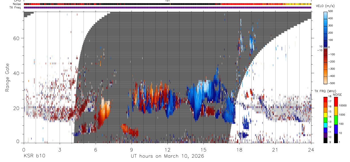This screenshot has height=162, width=350.
Task: Select hour 18 on the UT time axis
Action: pos(239,150)
